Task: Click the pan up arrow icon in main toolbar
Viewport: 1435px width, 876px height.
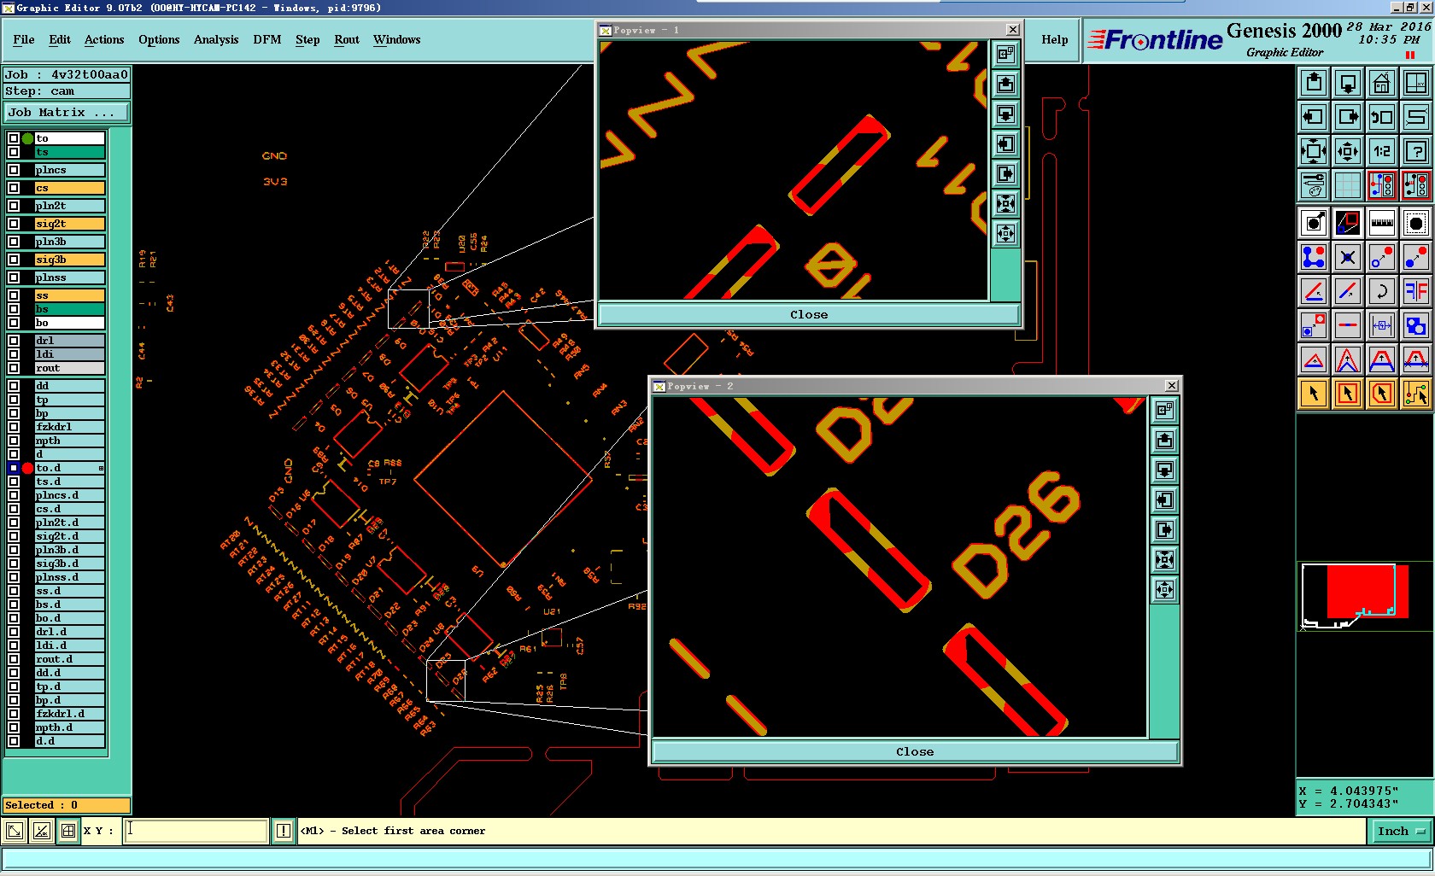Action: tap(1314, 84)
